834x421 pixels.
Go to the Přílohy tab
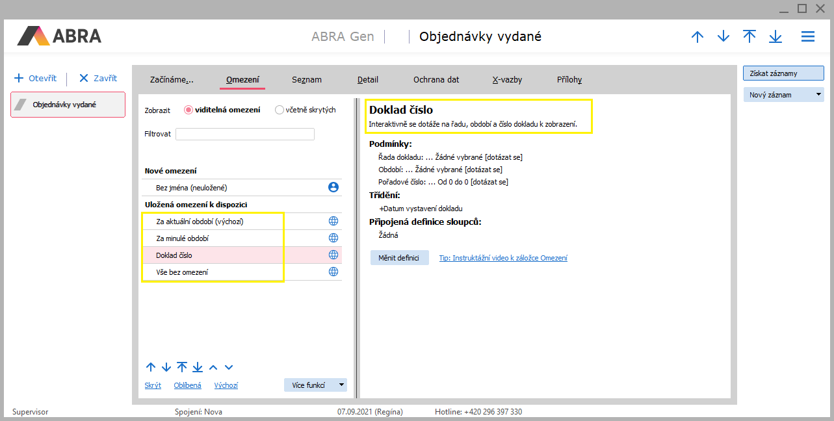click(x=569, y=80)
